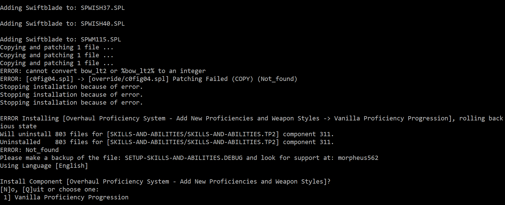Screen dimensions: 505x205
Task: Click the "Will uninstall 803 files" line
Action: coord(167,134)
